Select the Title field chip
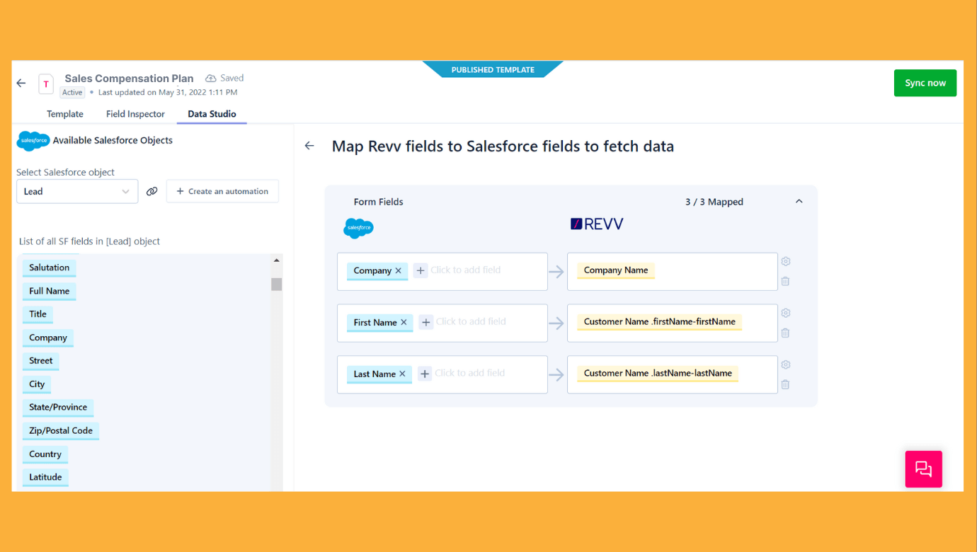The height and width of the screenshot is (552, 977). click(x=38, y=314)
